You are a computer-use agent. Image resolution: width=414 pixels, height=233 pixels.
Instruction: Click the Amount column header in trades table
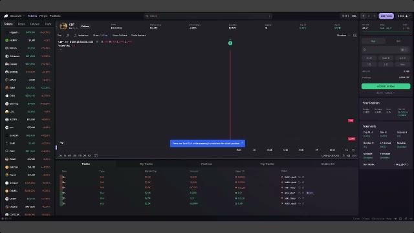pos(194,171)
